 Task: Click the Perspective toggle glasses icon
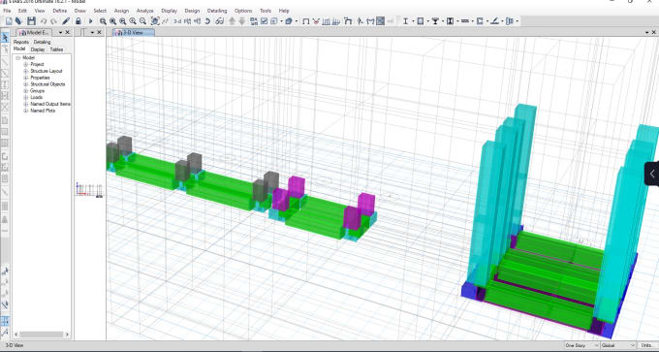219,21
